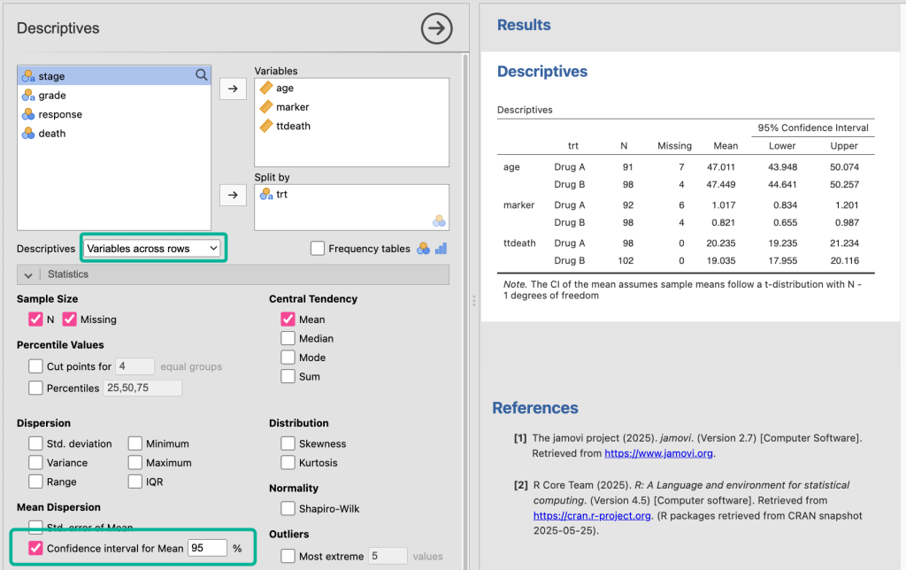Click the panel divider grip dots
906x570 pixels.
474,301
